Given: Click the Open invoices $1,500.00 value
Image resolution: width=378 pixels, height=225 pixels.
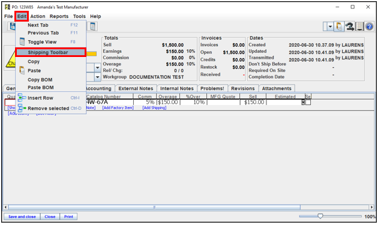Looking at the screenshot, I should [233, 52].
